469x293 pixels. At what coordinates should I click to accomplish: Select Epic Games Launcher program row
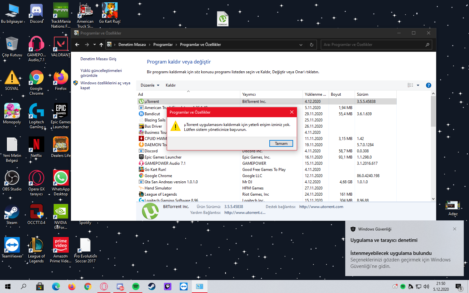[267, 157]
